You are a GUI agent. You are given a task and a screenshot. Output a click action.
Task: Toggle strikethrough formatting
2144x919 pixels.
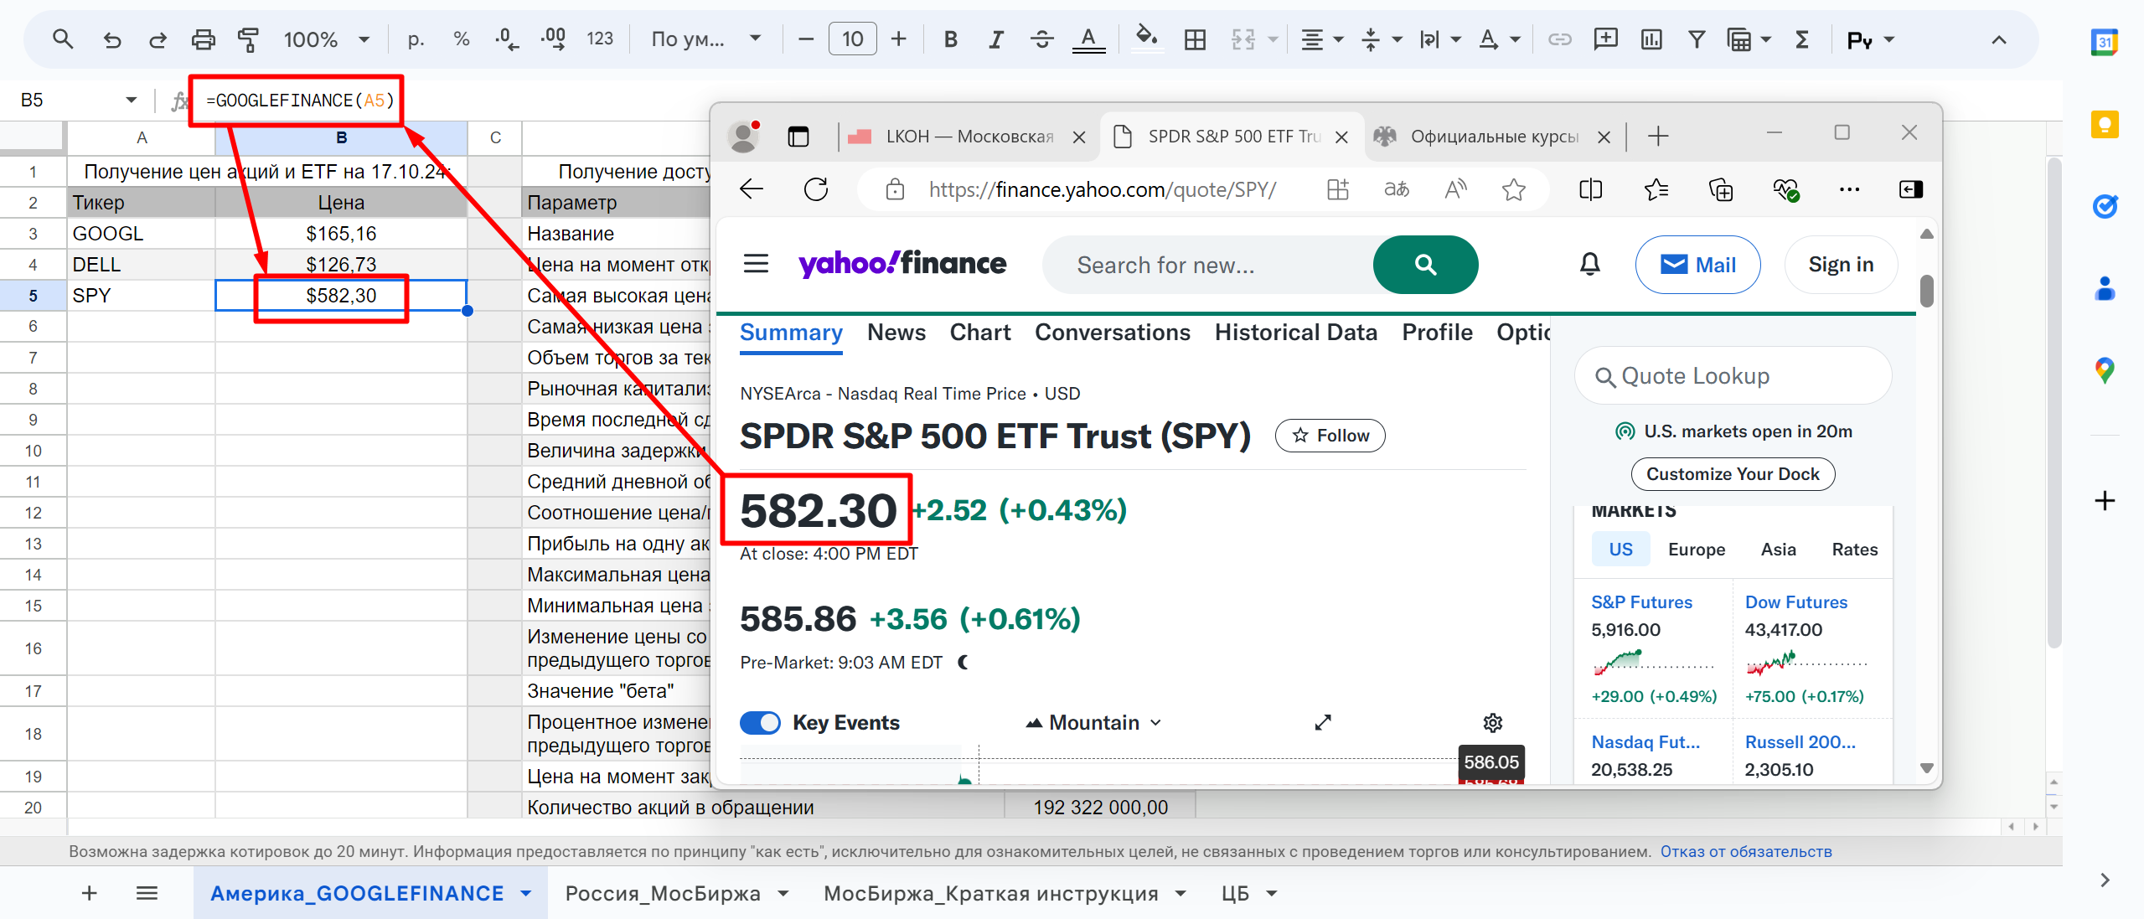[1041, 39]
